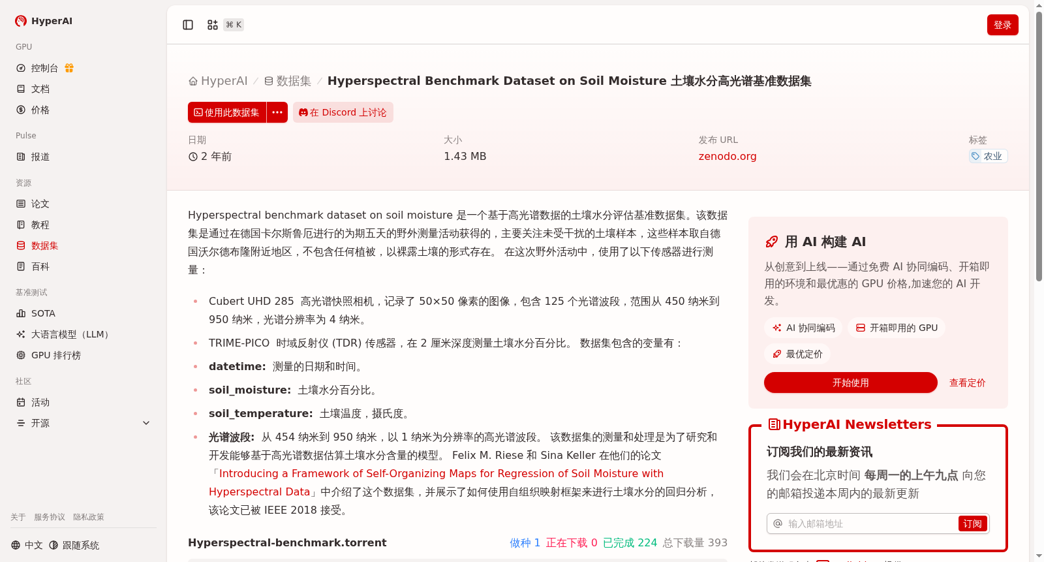Click the globe language icon
Image resolution: width=1044 pixels, height=562 pixels.
pyautogui.click(x=16, y=545)
